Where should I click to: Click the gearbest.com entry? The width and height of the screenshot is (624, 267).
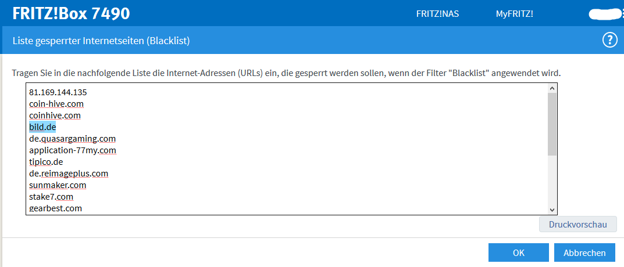point(55,208)
